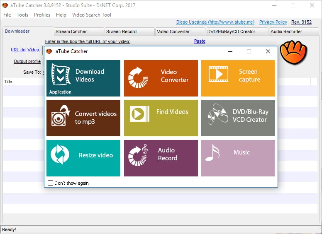Click the Paste link
Viewport: 322px width, 234px height.
point(200,41)
